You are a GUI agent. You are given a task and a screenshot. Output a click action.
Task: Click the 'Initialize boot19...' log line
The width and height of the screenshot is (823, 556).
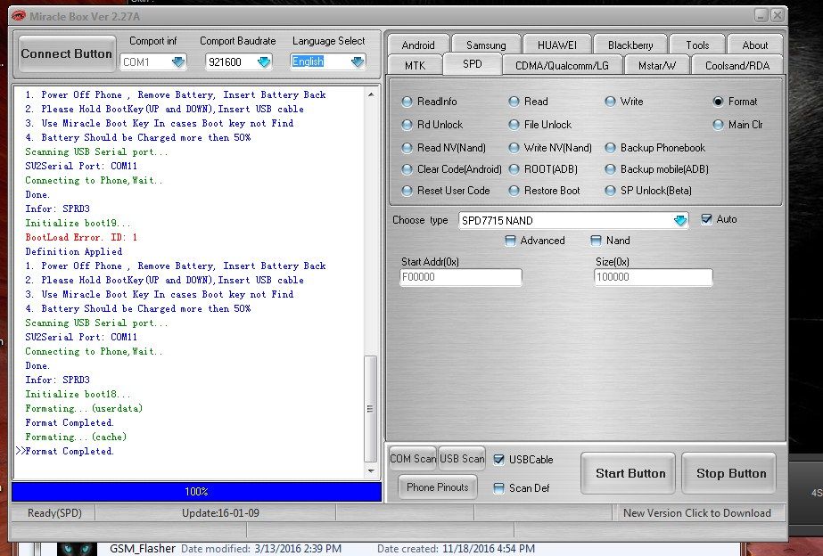coord(78,223)
